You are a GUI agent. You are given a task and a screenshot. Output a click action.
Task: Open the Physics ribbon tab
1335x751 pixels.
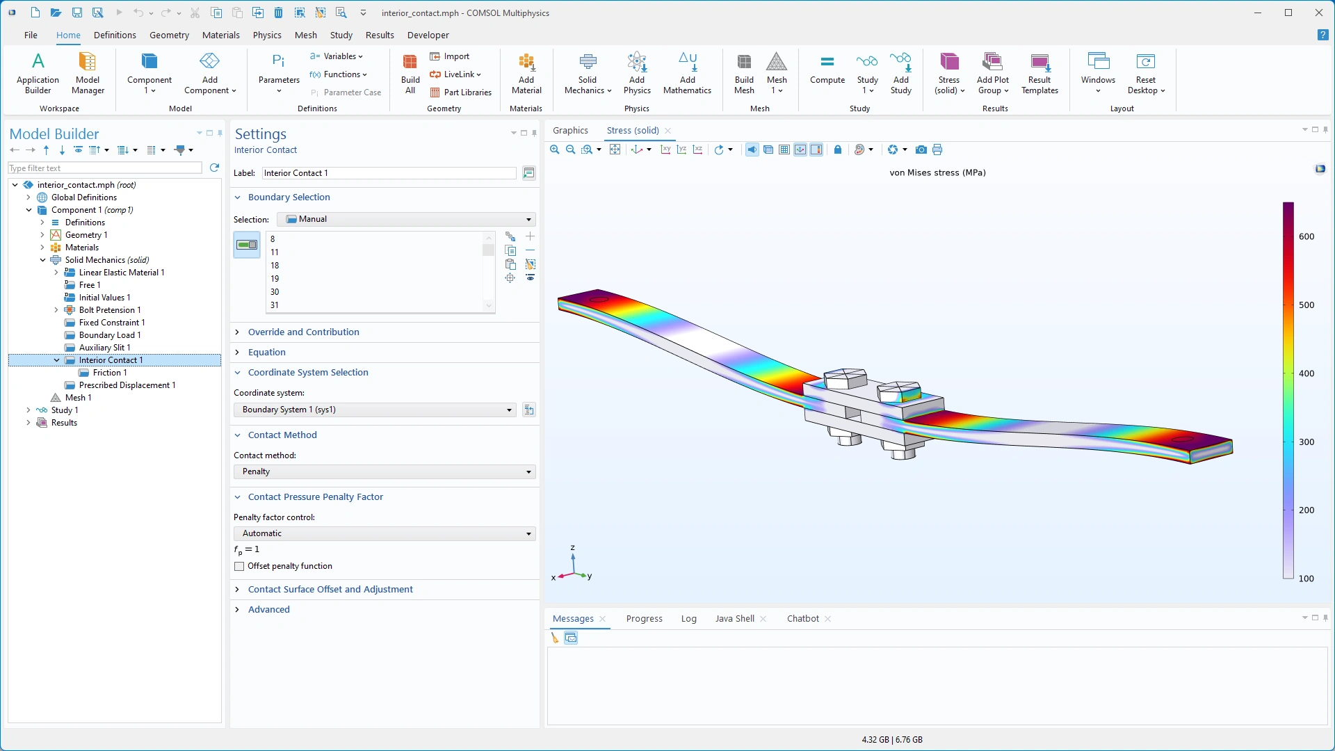tap(267, 35)
